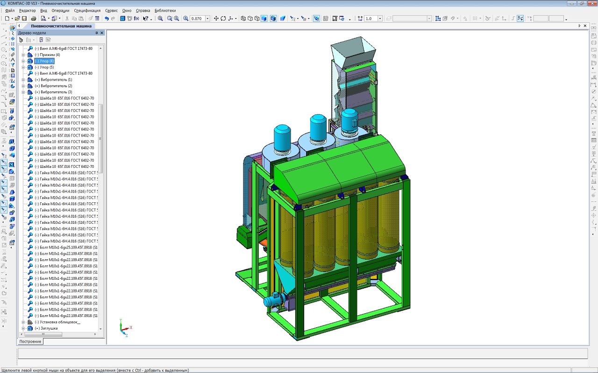Click the Undo arrow icon
The width and height of the screenshot is (598, 373).
pos(107,19)
